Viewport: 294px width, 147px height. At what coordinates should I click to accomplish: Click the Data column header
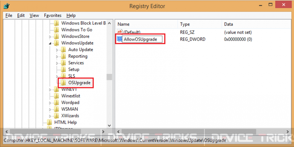pos(257,24)
